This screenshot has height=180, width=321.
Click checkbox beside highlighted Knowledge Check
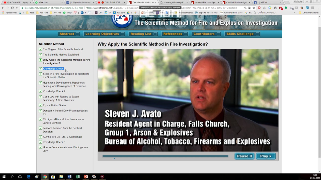coord(40,68)
